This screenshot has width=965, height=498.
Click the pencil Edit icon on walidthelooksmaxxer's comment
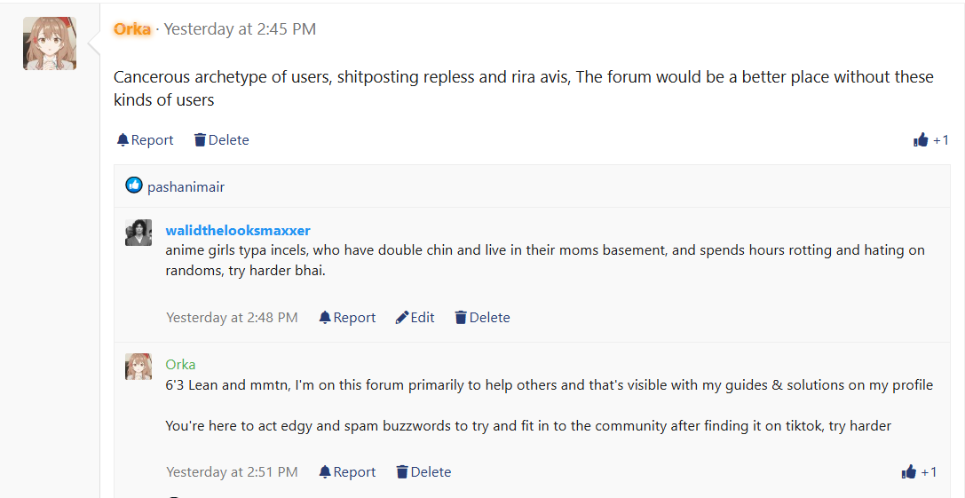(402, 318)
